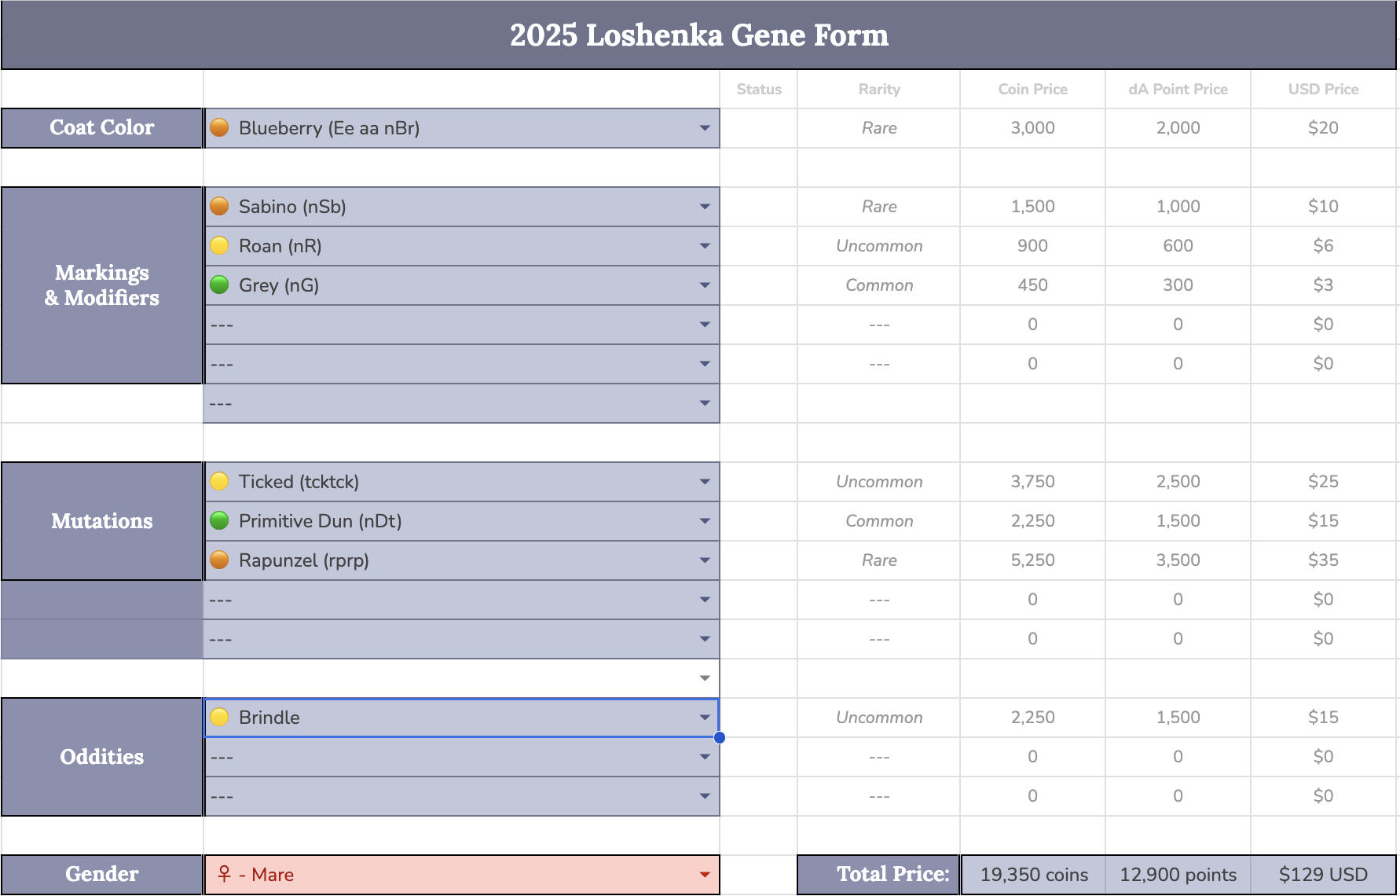Expand the Brindle oddity dropdown arrow
The width and height of the screenshot is (1400, 896).
(705, 718)
